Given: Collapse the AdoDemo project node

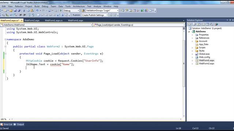Looking at the screenshot, I should coord(189,32).
